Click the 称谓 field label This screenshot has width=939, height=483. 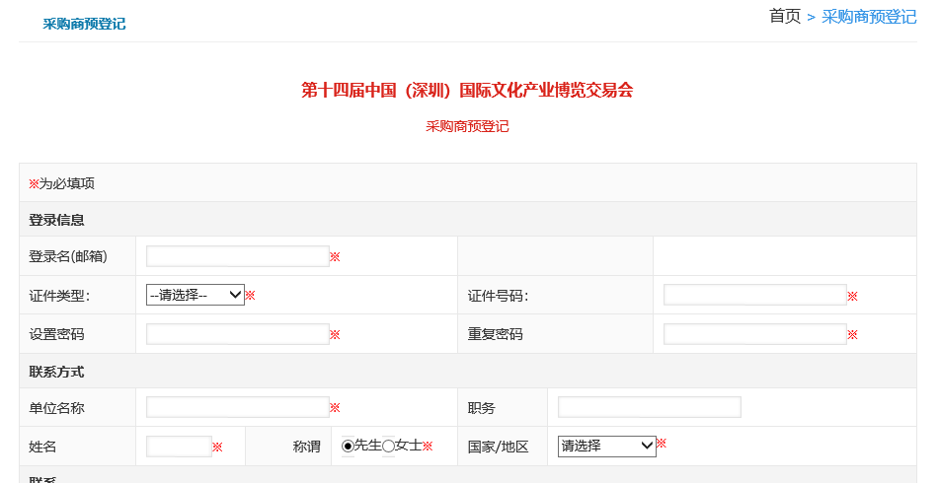point(306,447)
